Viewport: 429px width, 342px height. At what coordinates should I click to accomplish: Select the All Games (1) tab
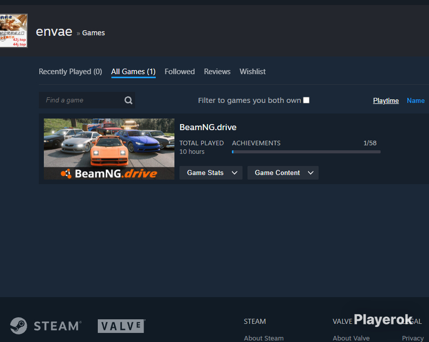click(133, 72)
